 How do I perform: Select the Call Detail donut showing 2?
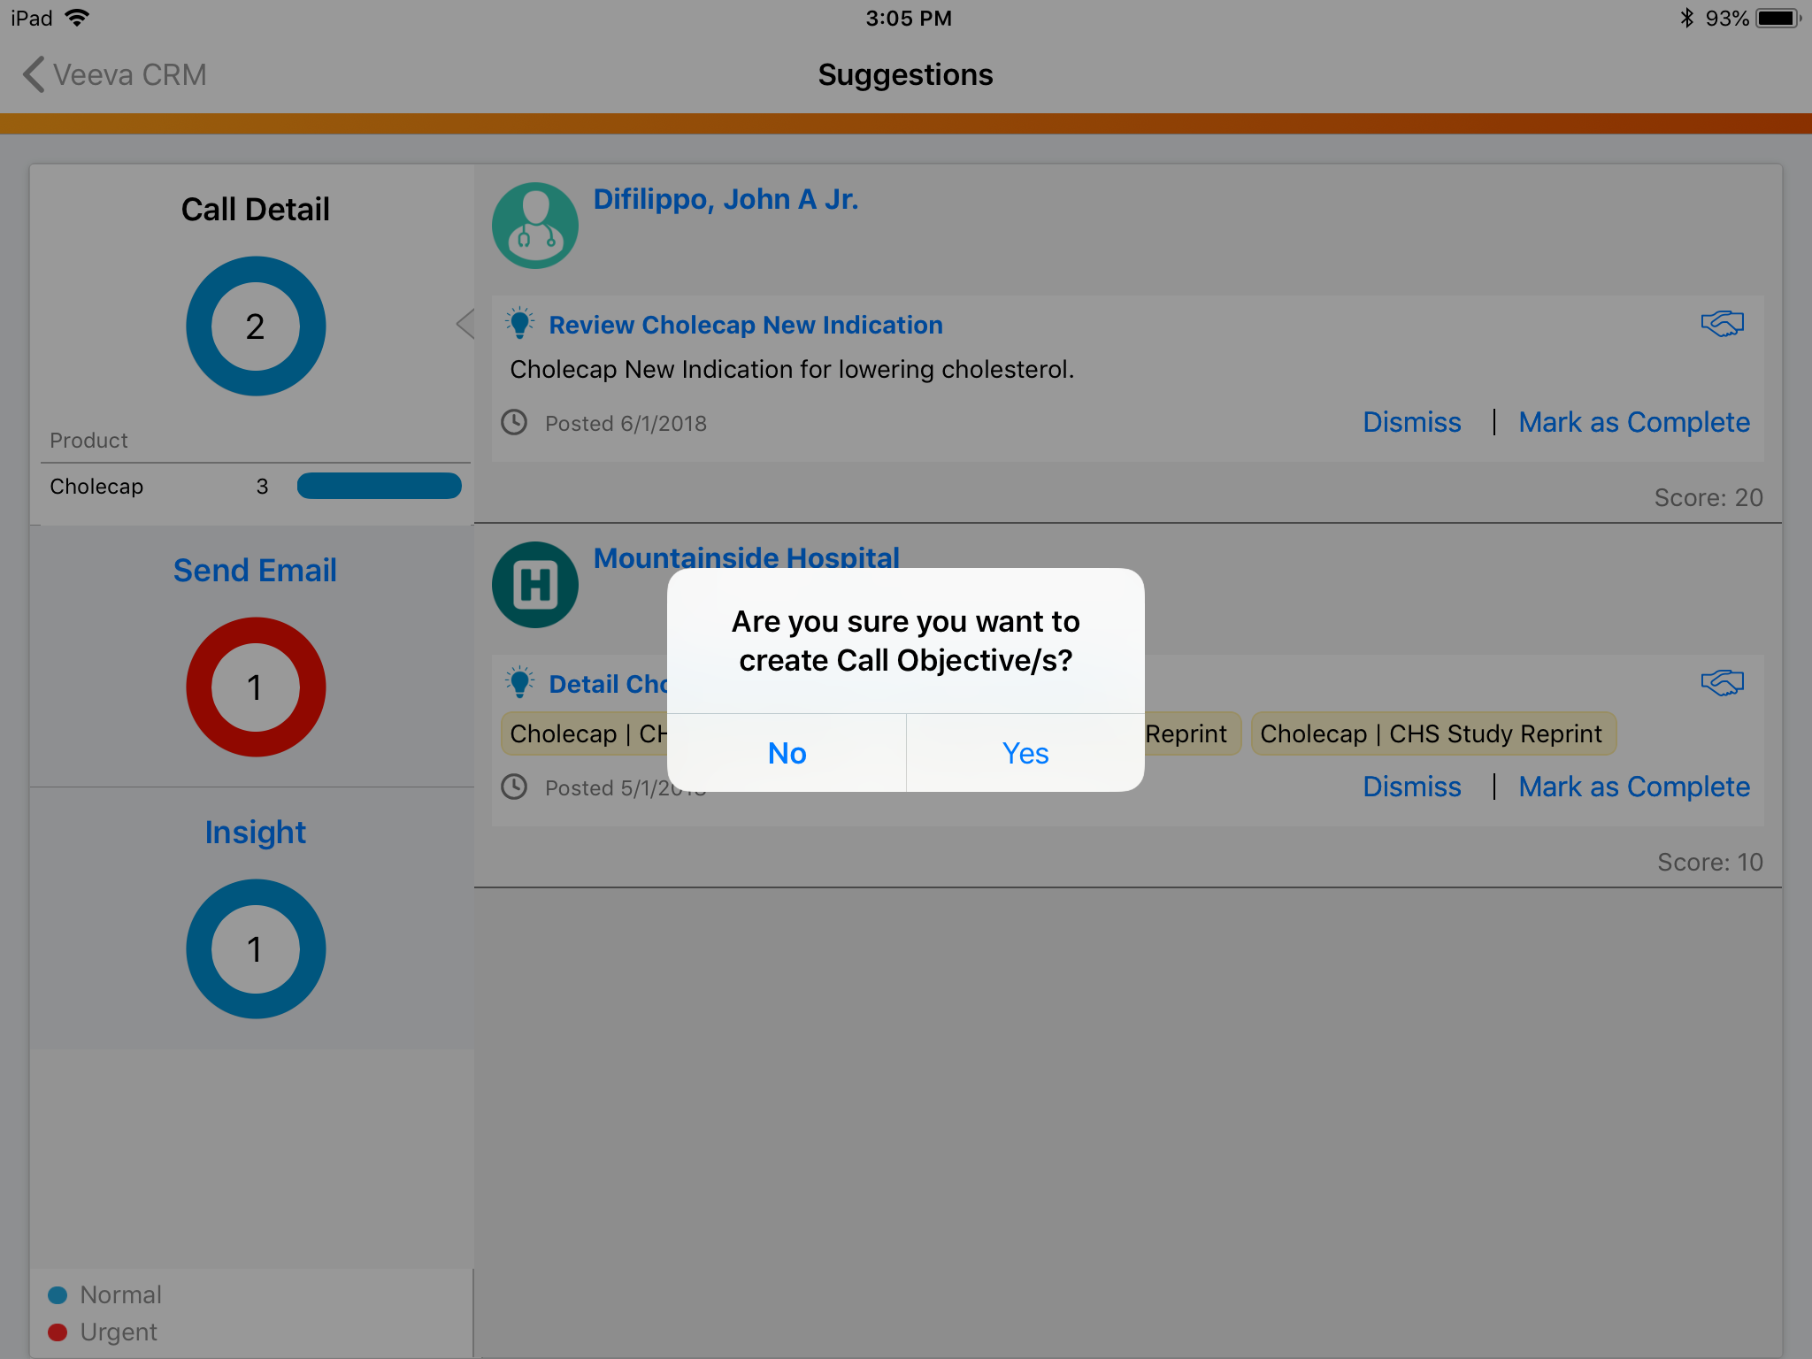256,326
